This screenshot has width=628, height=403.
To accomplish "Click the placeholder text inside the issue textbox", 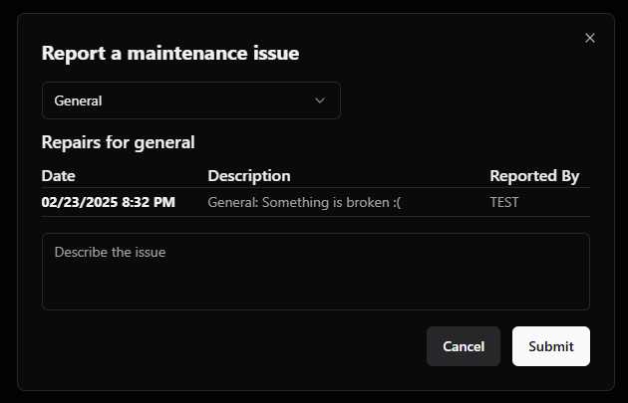I will coord(110,253).
